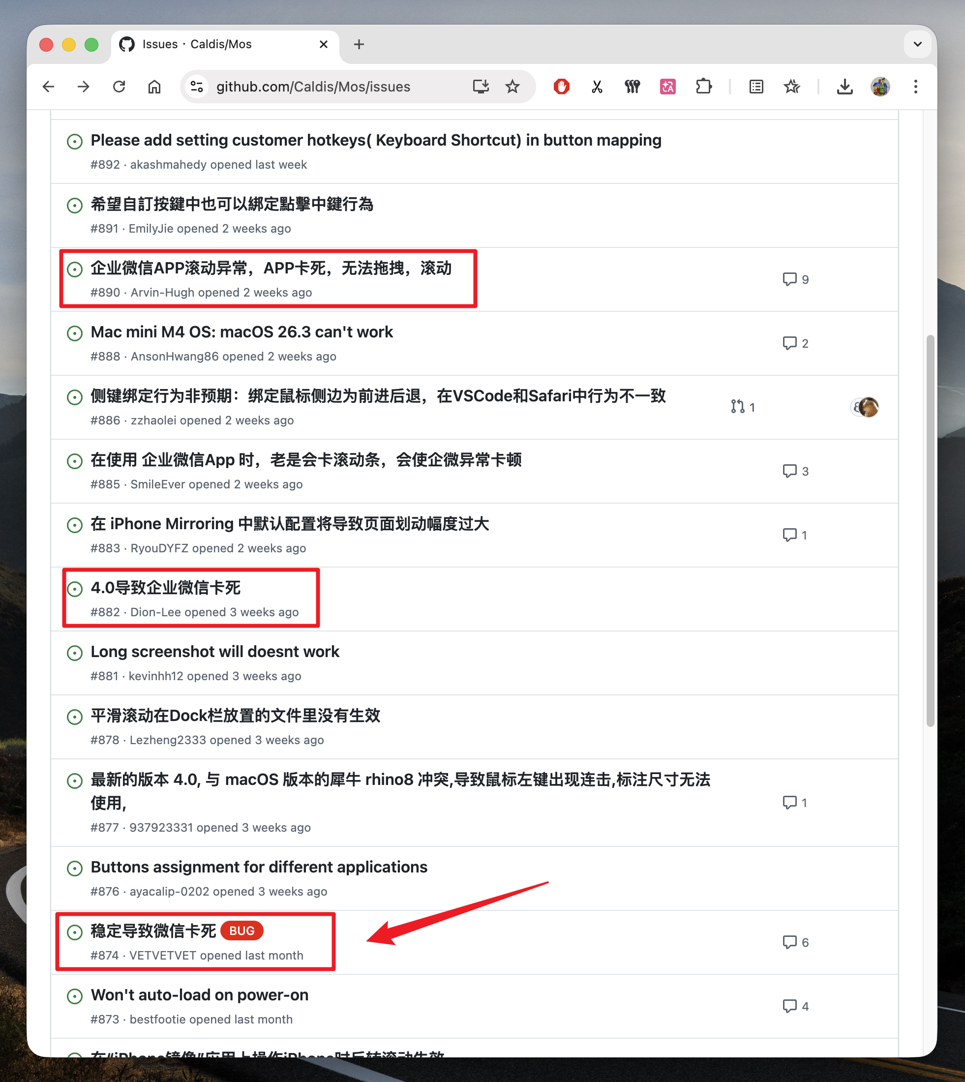Open a new browser tab
965x1082 pixels.
359,44
